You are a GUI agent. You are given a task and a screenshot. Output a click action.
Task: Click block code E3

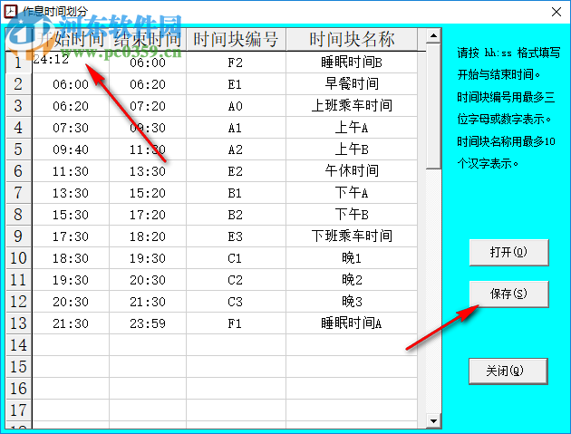[x=236, y=236]
